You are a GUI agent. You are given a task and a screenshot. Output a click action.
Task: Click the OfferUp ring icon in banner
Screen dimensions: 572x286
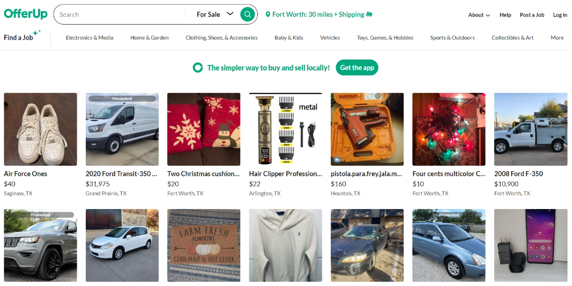198,68
